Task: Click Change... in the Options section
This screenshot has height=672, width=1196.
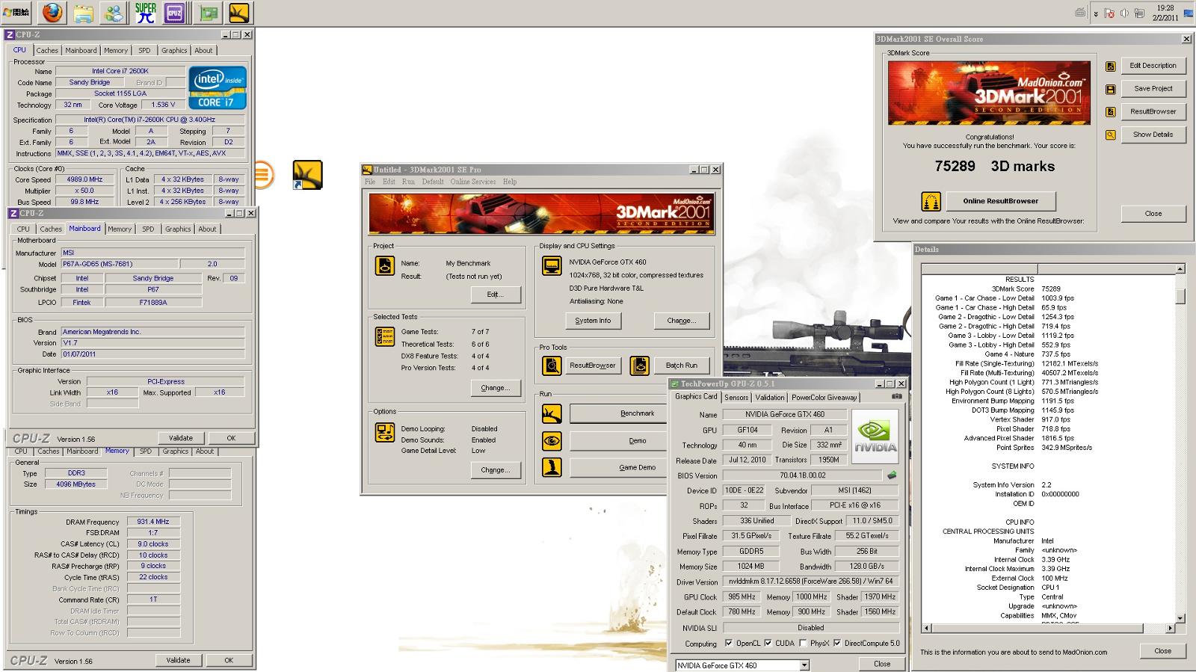Action: (x=496, y=470)
